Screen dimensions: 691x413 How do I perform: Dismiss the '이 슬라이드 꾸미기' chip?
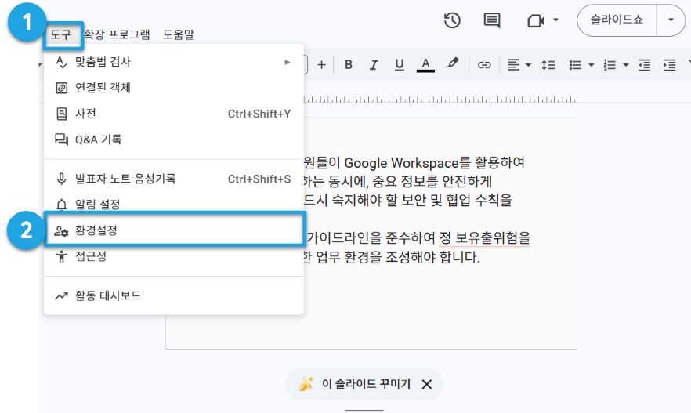pyautogui.click(x=426, y=384)
